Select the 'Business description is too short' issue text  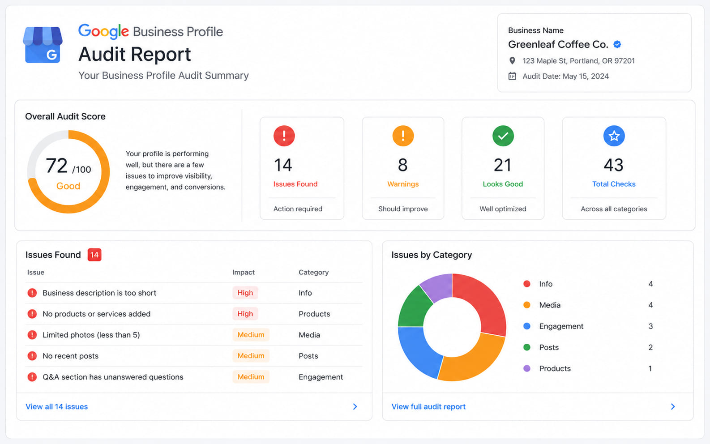99,293
